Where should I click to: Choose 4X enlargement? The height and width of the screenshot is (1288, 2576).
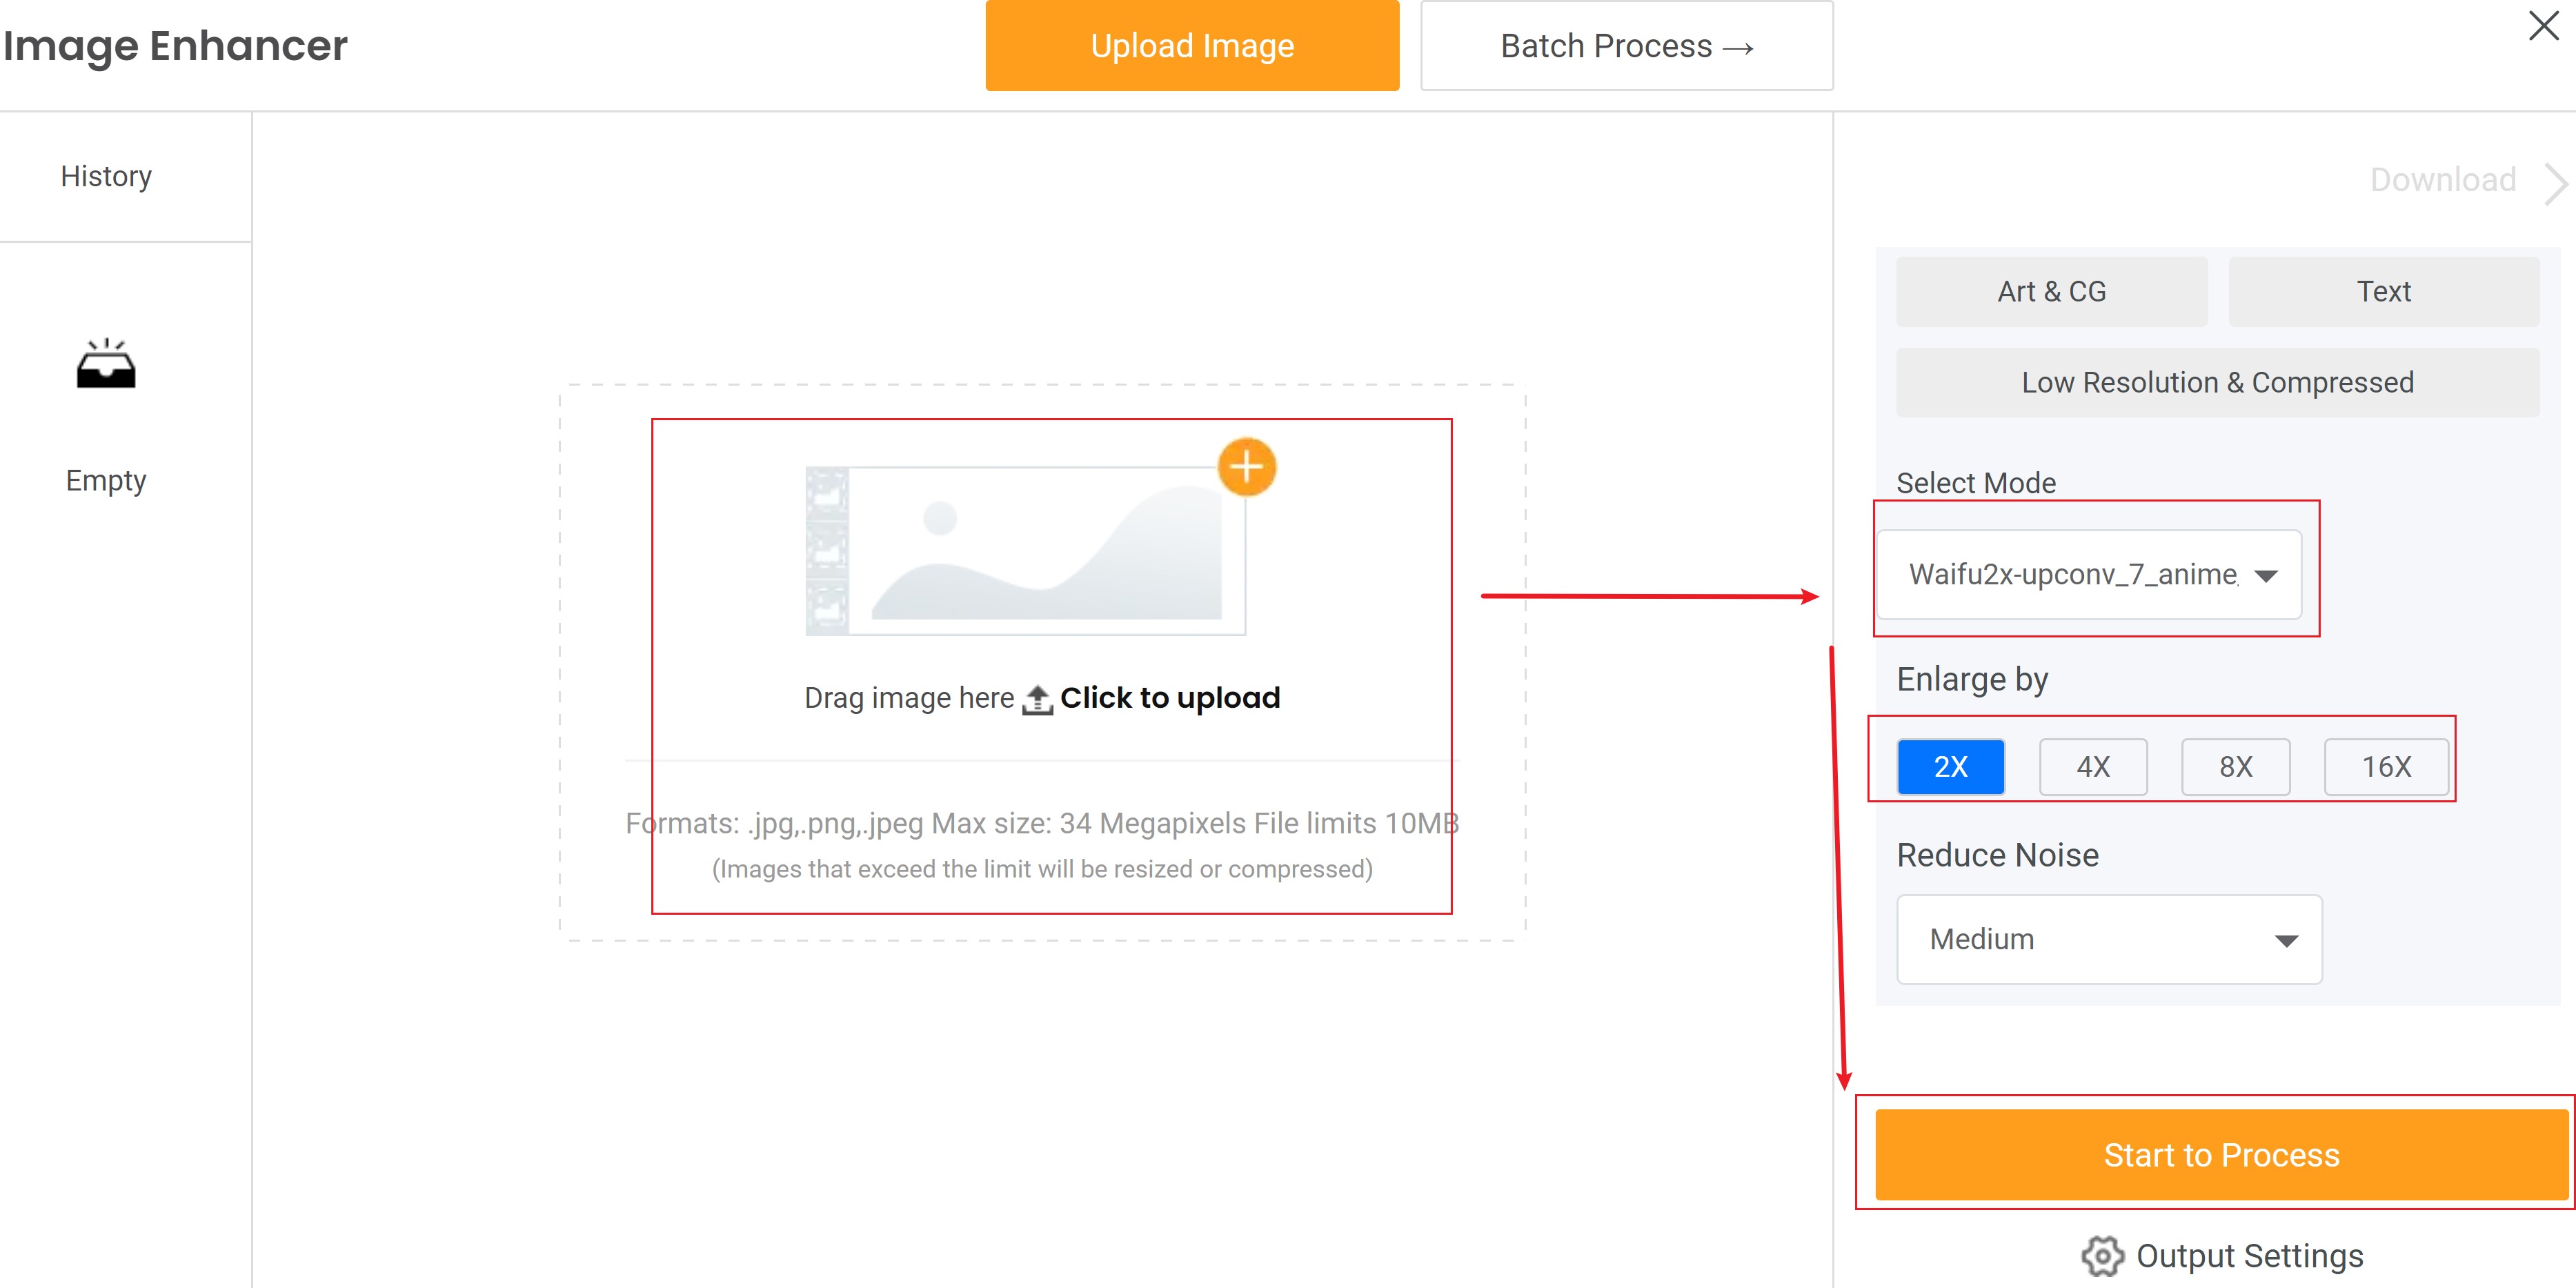point(2093,767)
